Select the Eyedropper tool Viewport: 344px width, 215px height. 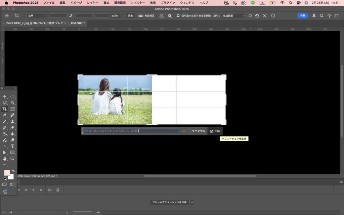click(x=5, y=115)
